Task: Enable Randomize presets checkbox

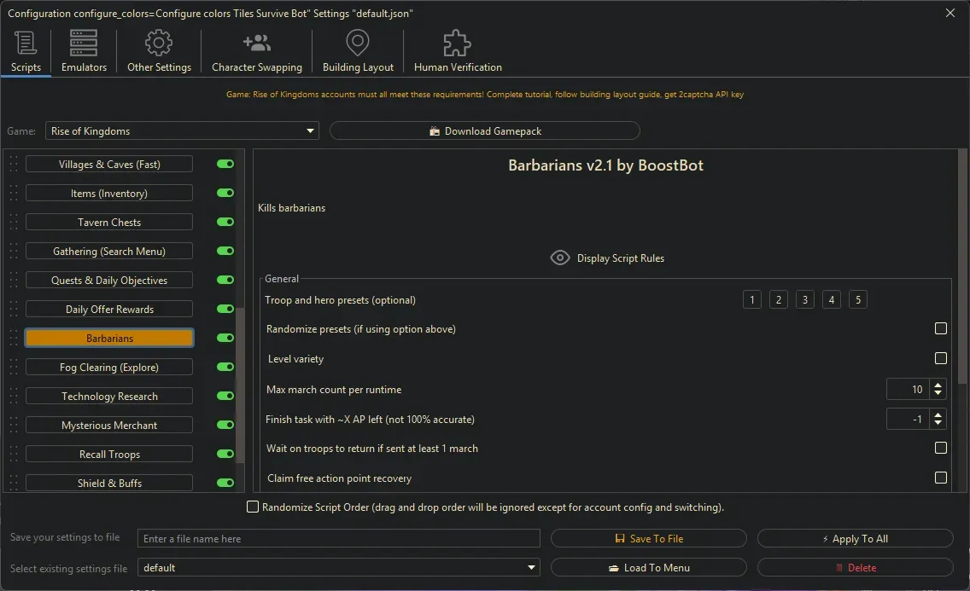Action: pyautogui.click(x=941, y=328)
